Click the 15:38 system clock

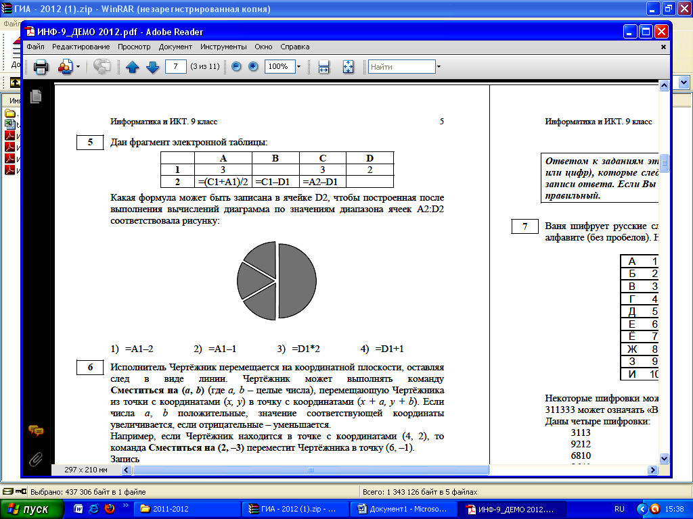pyautogui.click(x=674, y=510)
